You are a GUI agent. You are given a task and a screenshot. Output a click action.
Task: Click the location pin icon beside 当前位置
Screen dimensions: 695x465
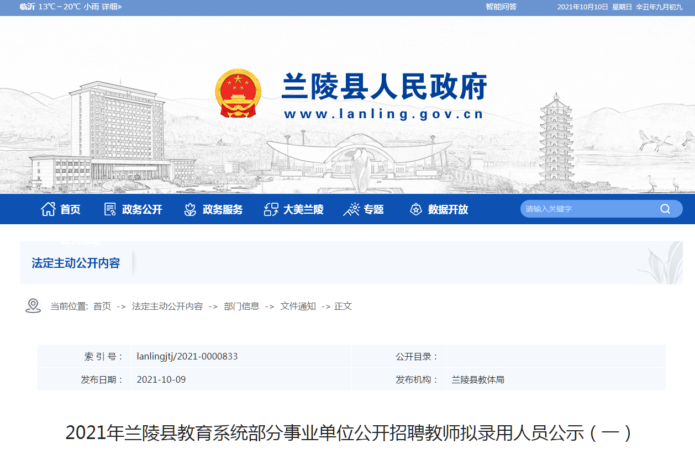coord(33,305)
